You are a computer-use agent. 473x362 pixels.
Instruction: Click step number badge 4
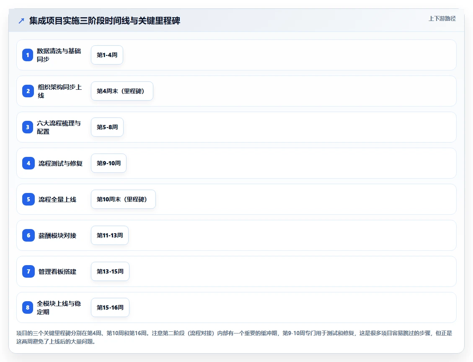tap(28, 163)
